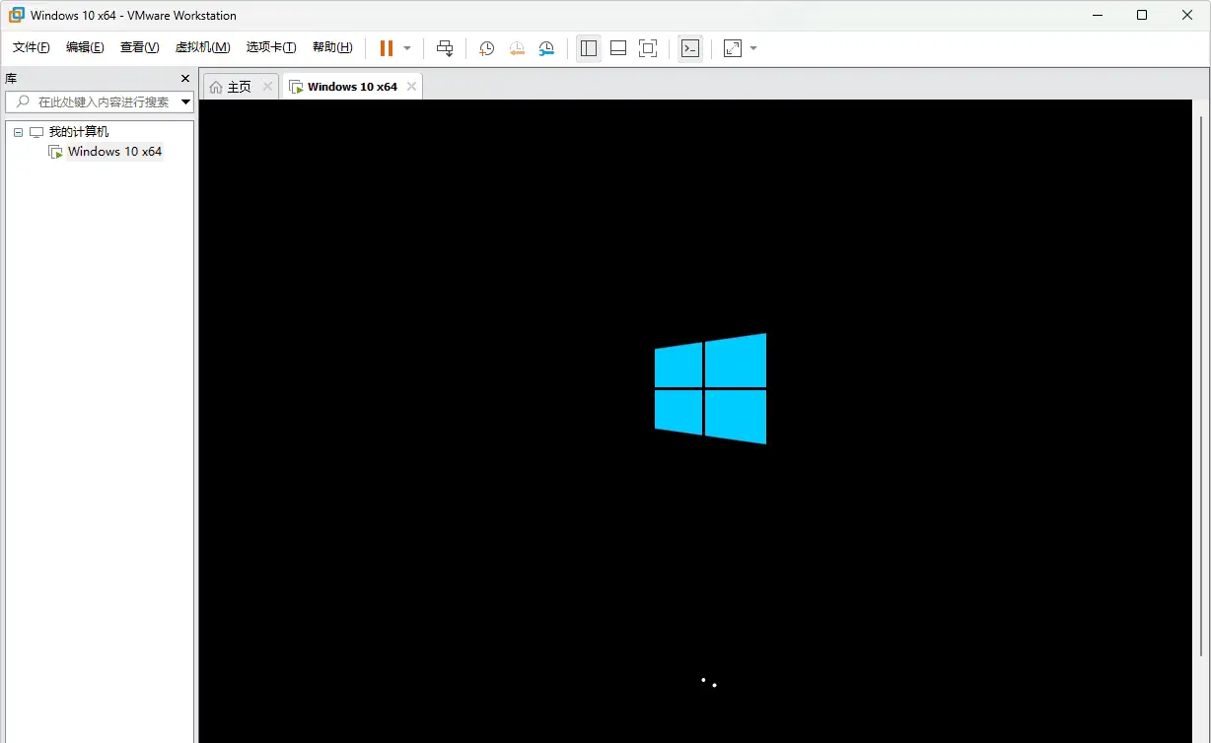Open the snapshot manager

(x=546, y=48)
